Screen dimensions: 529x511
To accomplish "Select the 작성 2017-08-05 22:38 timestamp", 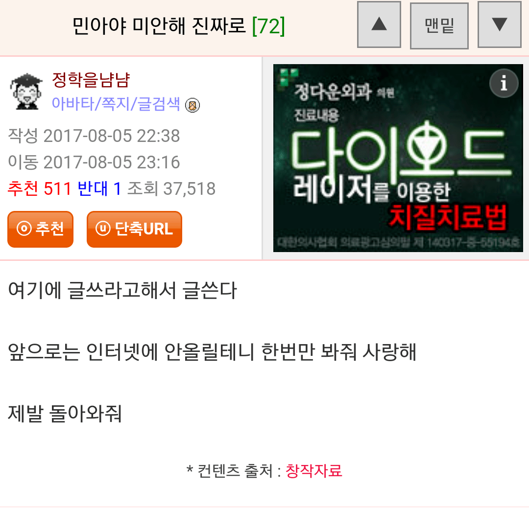I will click(x=94, y=136).
